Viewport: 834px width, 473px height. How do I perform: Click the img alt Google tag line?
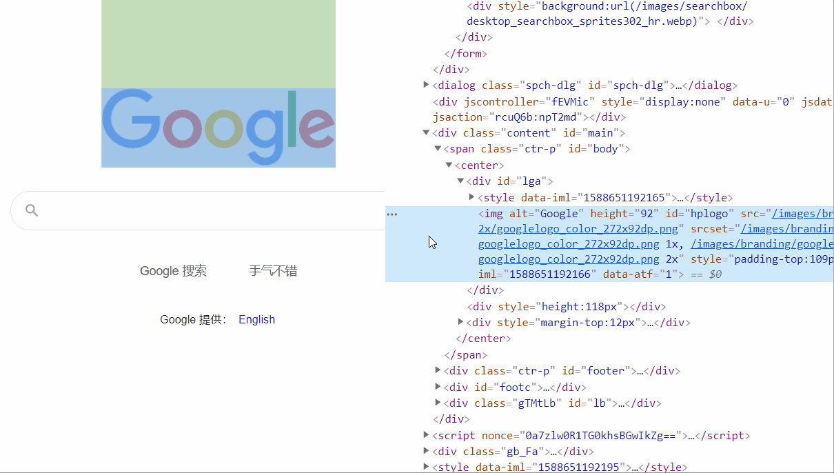[656, 214]
